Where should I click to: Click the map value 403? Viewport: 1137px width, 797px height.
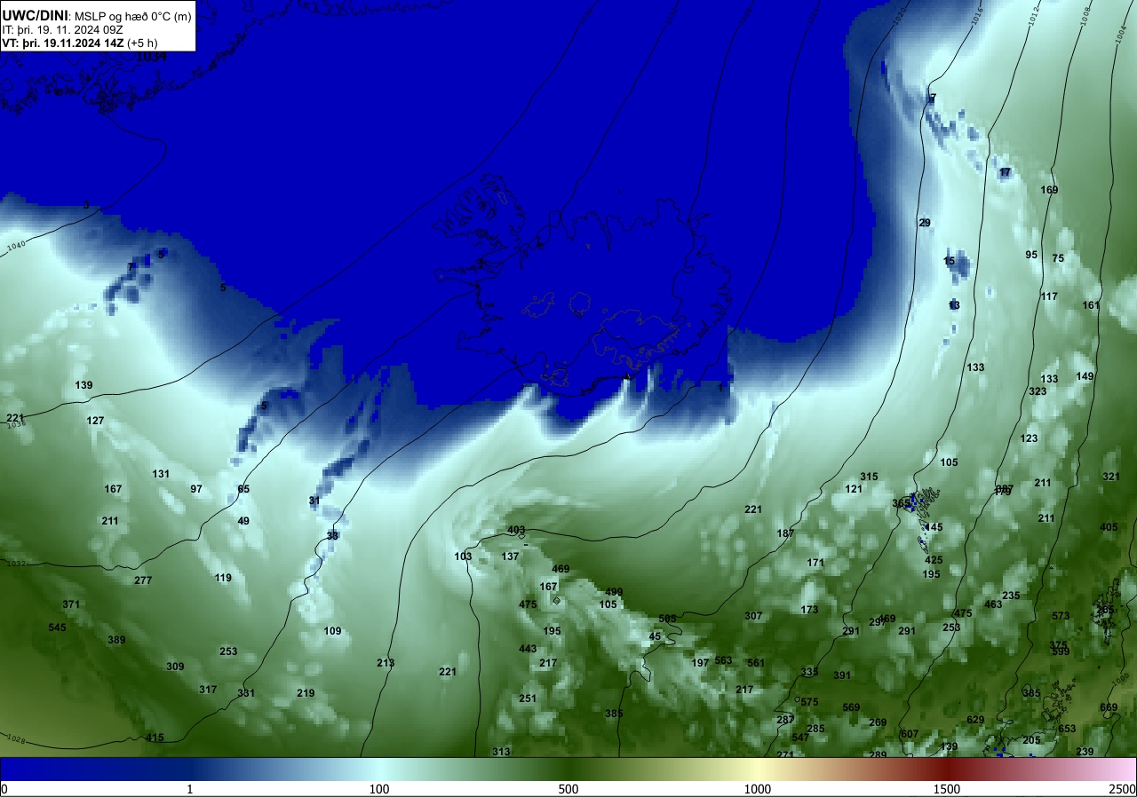coord(516,530)
